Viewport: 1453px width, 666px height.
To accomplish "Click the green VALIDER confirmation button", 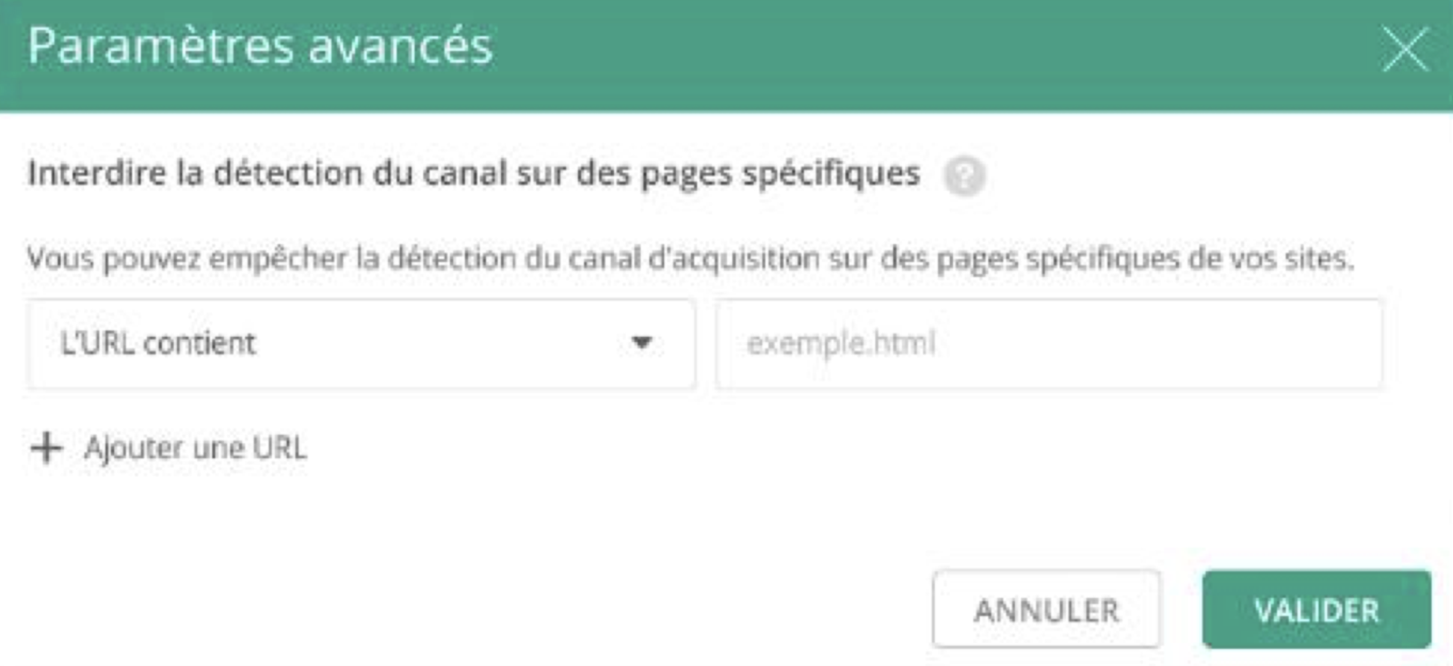I will click(1317, 609).
